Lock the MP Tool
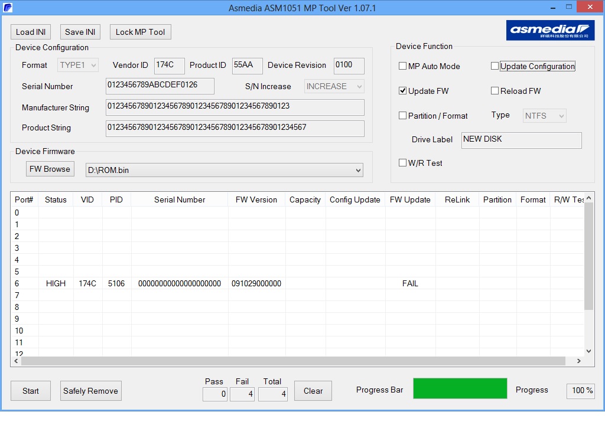 [140, 32]
